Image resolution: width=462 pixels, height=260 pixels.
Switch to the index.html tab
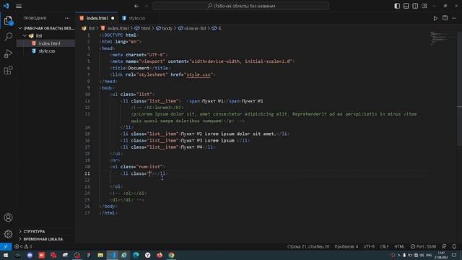pyautogui.click(x=97, y=18)
